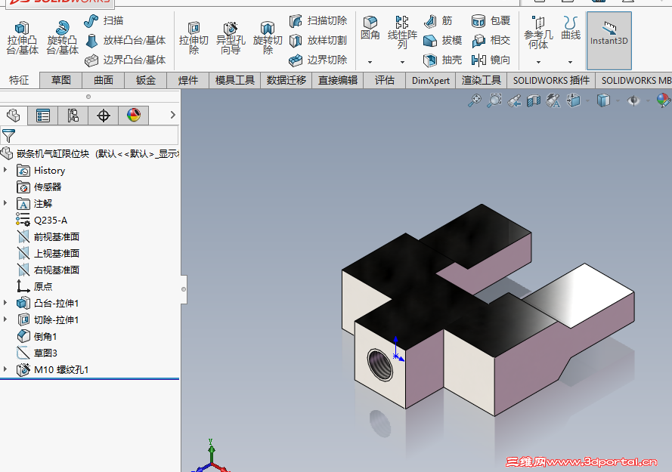Choose the 镜向 mirror tool
The width and height of the screenshot is (672, 472).
click(491, 60)
